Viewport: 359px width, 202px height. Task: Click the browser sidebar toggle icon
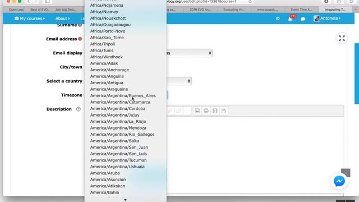pyautogui.click(x=47, y=2)
